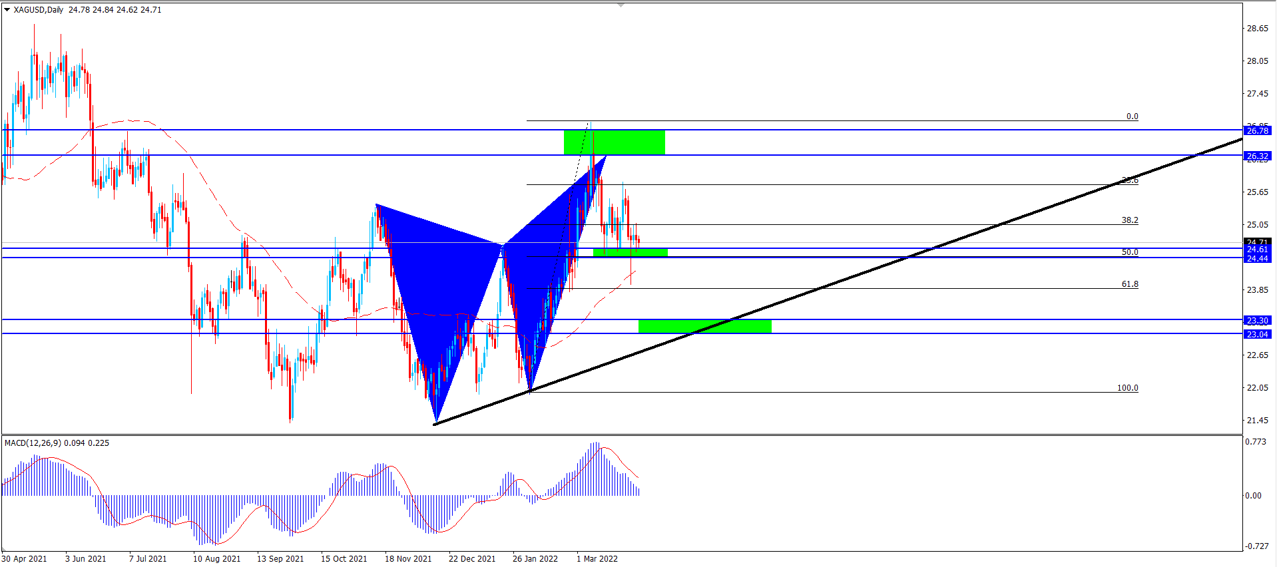
Task: Click the 1 Mar 2022 date label
Action: [x=597, y=558]
